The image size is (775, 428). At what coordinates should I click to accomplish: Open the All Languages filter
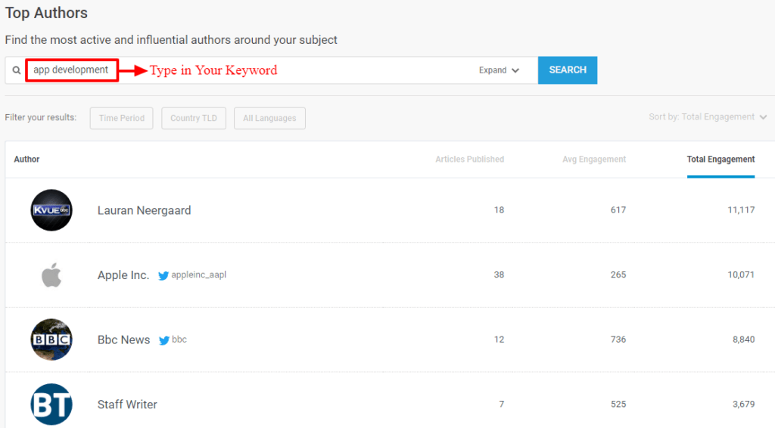pos(269,118)
